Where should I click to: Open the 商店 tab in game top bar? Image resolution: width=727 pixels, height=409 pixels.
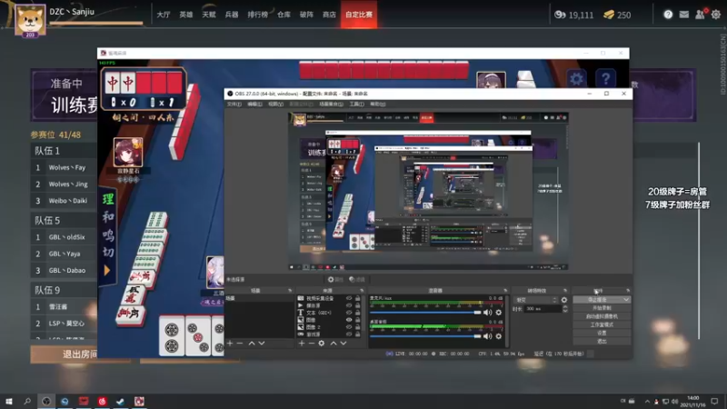tap(329, 15)
